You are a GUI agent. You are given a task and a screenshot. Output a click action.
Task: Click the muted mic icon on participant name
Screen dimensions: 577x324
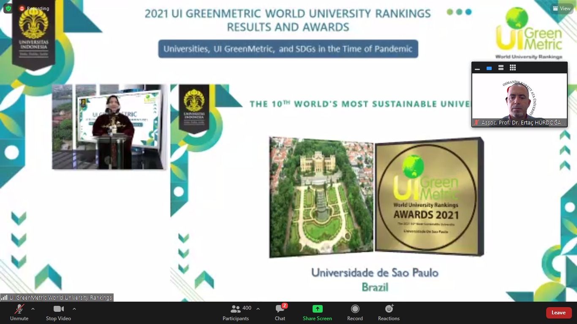[477, 122]
